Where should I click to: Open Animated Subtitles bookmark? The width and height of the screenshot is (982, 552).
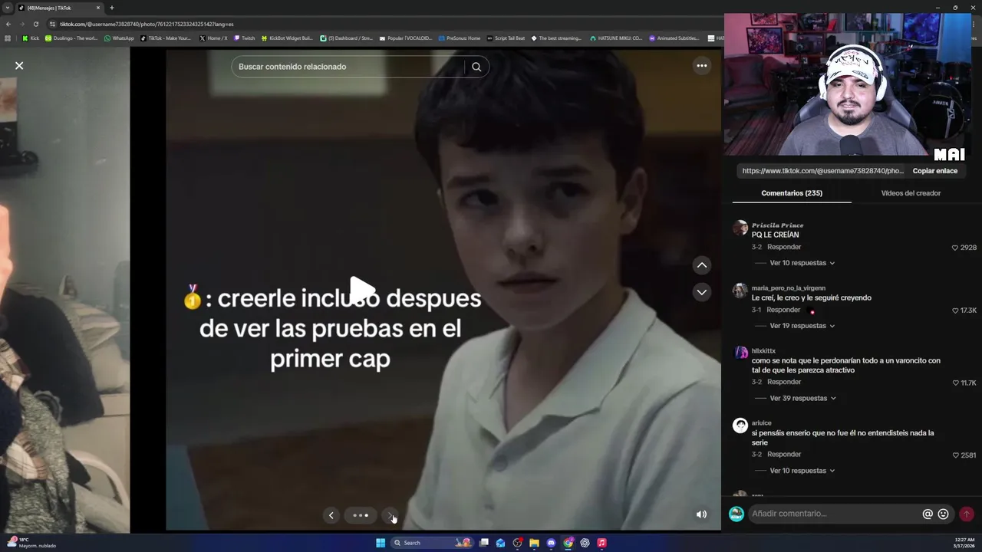[675, 38]
